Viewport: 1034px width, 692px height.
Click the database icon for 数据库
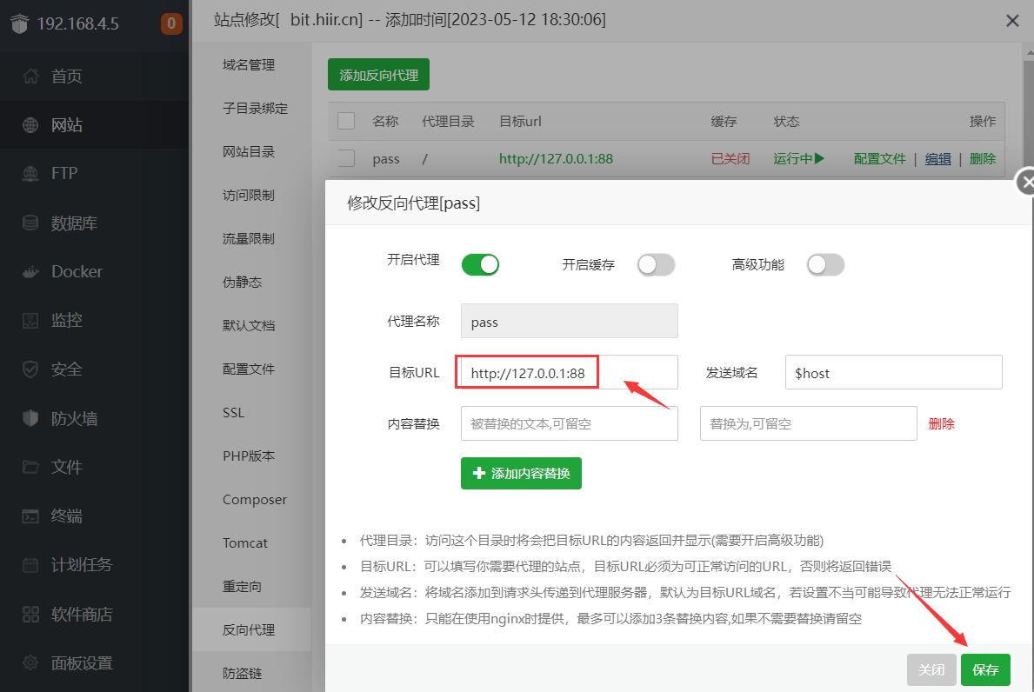(x=30, y=223)
